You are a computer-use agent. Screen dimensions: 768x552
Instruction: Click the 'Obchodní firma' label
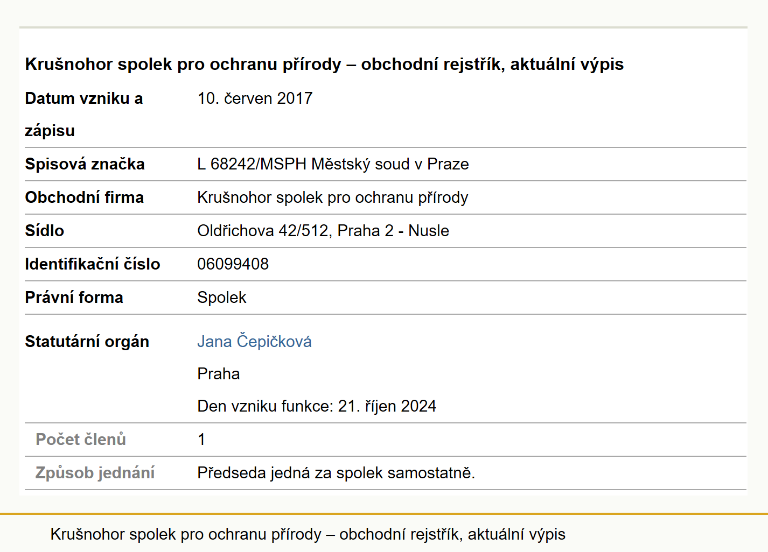click(85, 197)
